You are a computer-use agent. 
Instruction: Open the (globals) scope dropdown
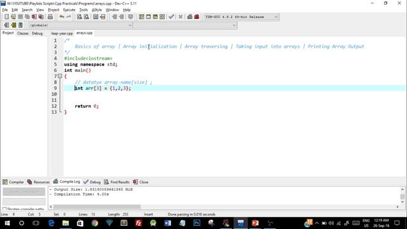click(x=81, y=25)
